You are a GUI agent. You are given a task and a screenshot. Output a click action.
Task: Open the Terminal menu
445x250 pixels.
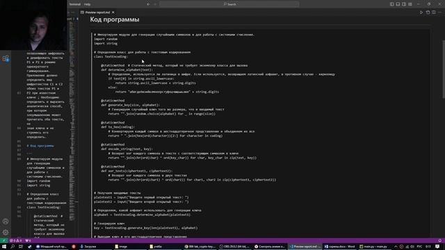[75, 4]
